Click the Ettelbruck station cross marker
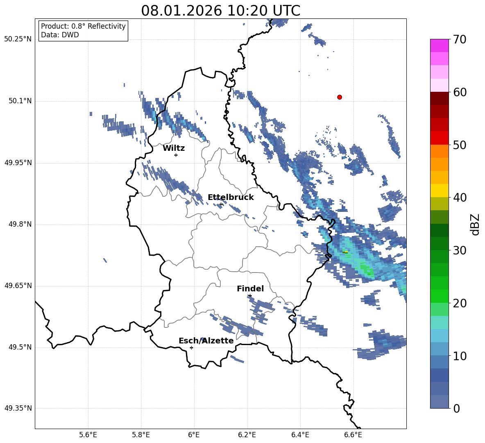The width and height of the screenshot is (485, 443). (221, 204)
